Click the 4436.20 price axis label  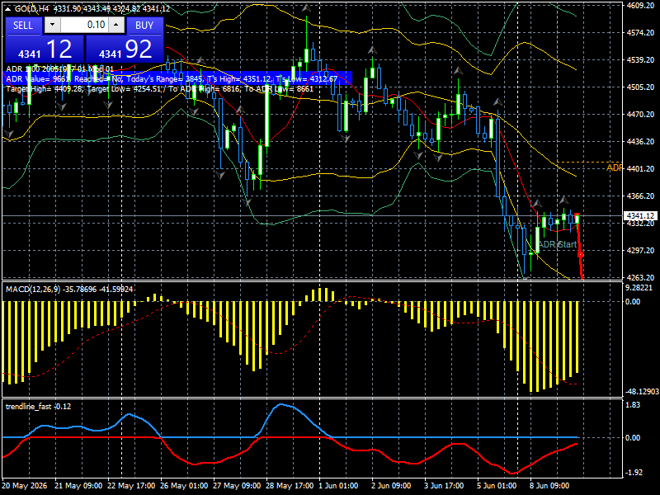pos(640,142)
